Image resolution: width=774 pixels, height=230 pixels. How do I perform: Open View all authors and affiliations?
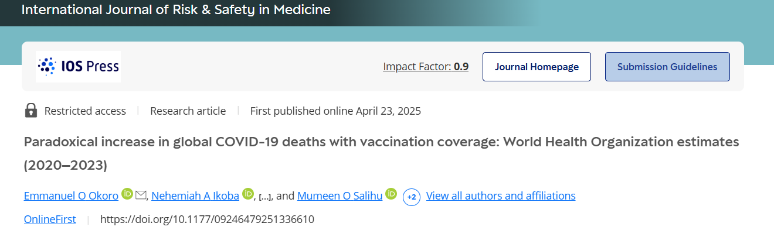tap(501, 196)
